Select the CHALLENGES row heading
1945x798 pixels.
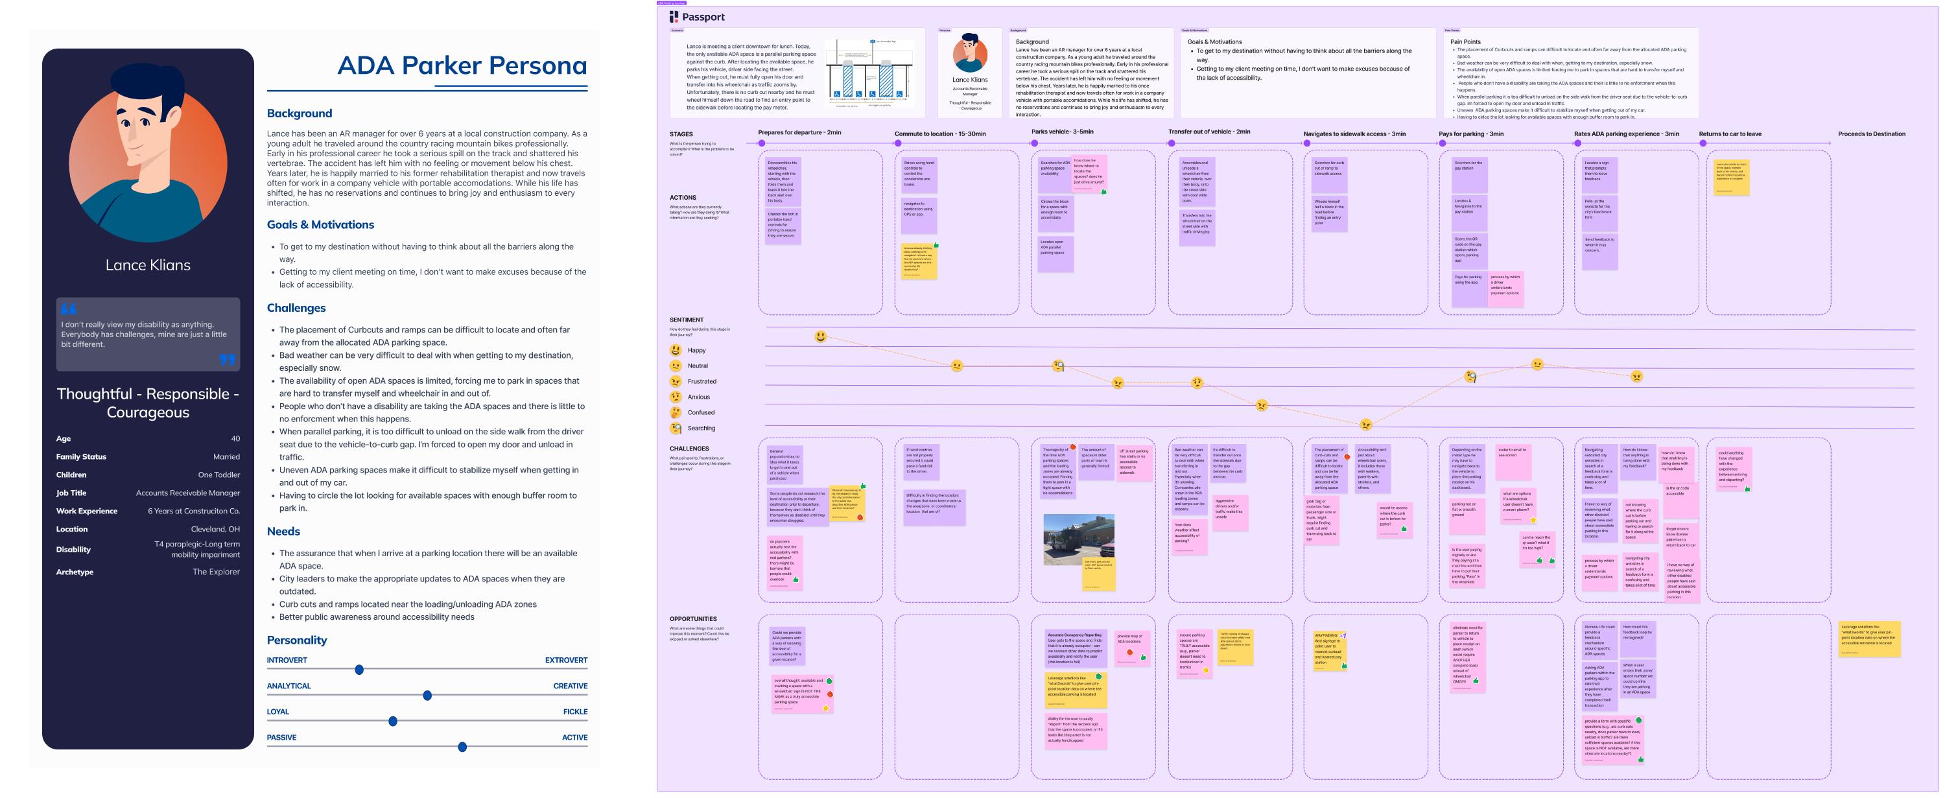[x=689, y=449]
